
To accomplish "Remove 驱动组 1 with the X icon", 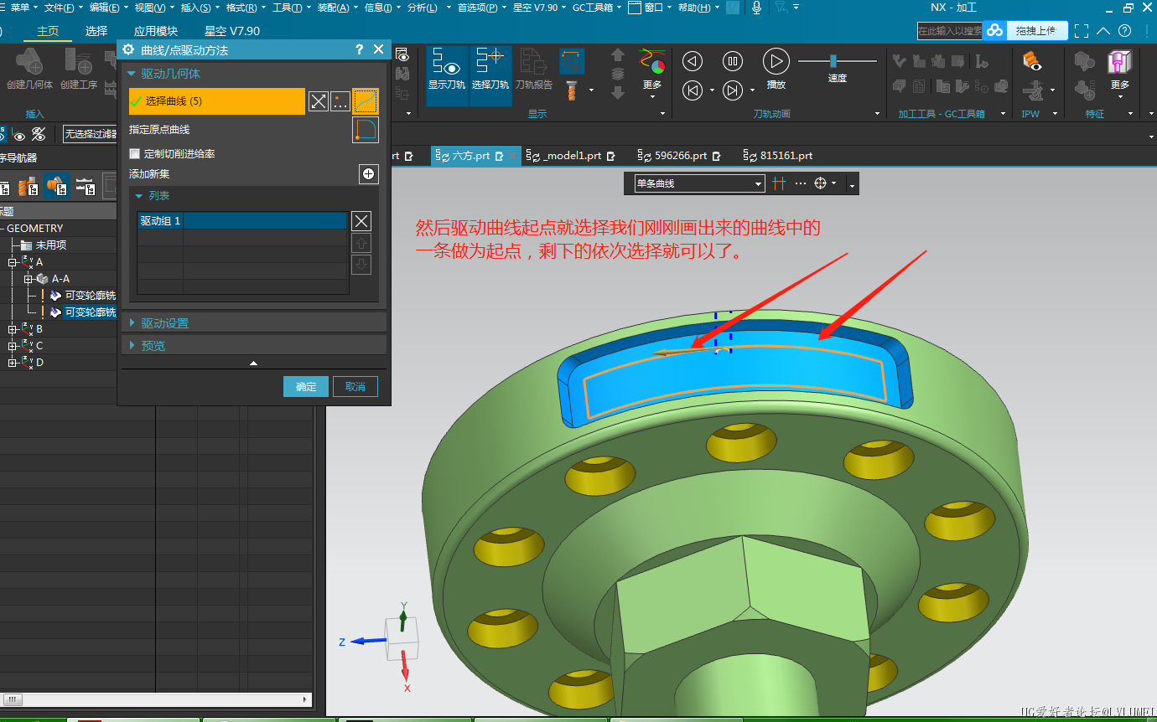I will pyautogui.click(x=361, y=221).
